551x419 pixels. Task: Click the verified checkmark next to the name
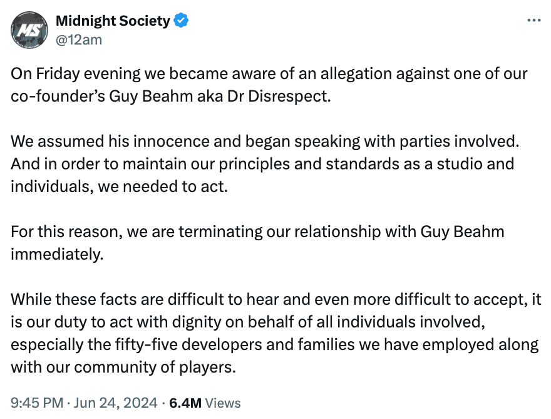(180, 20)
